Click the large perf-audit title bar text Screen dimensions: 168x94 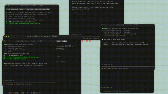42,36
